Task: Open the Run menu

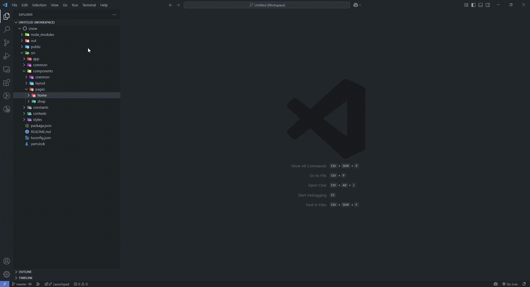Action: pyautogui.click(x=75, y=5)
